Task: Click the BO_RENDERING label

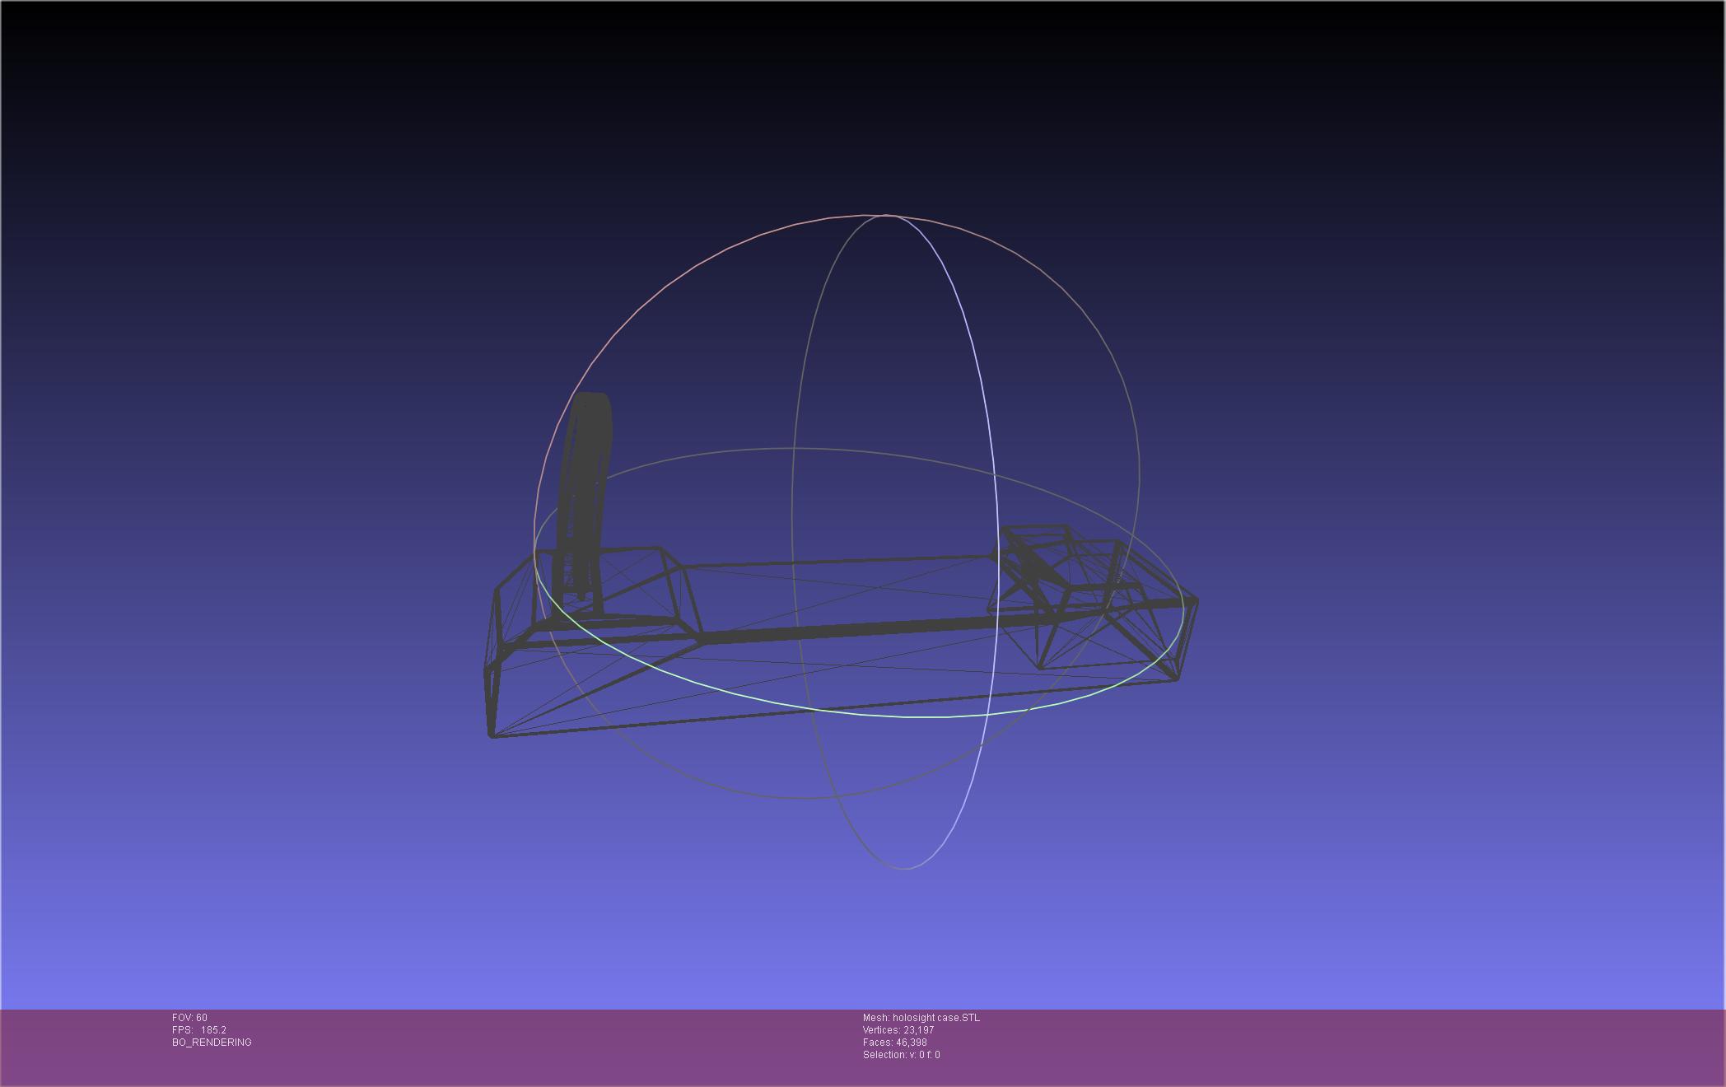Action: 212,1043
